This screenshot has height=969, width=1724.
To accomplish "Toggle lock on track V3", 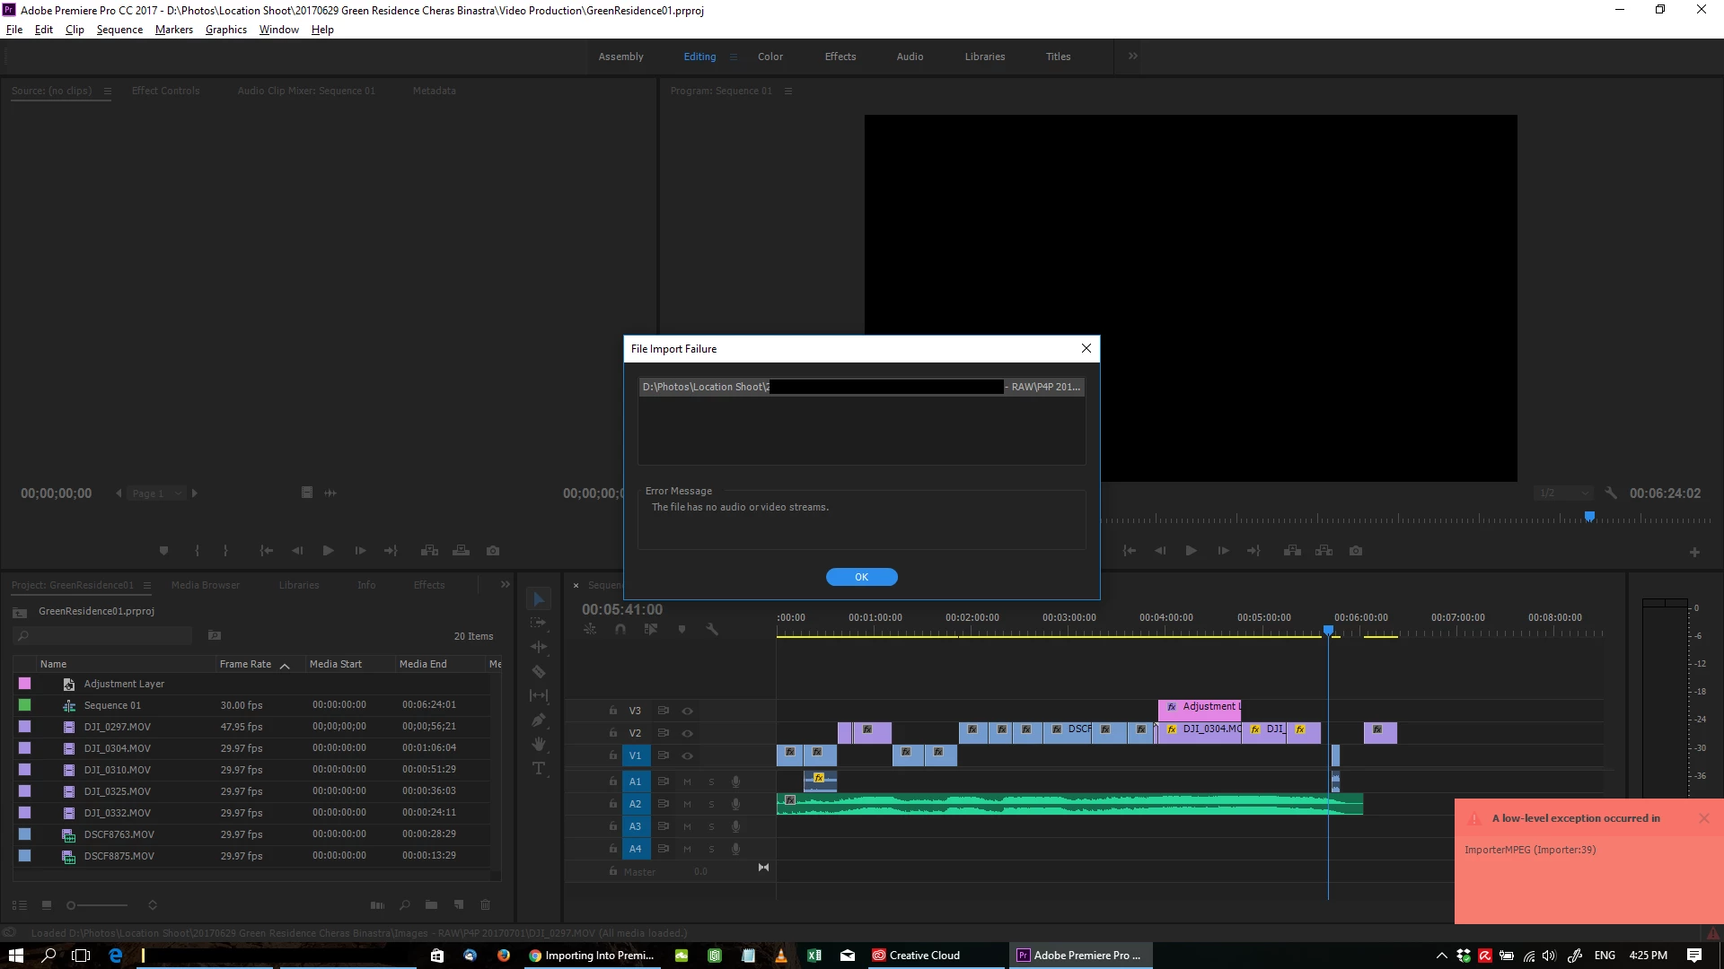I will pyautogui.click(x=613, y=711).
